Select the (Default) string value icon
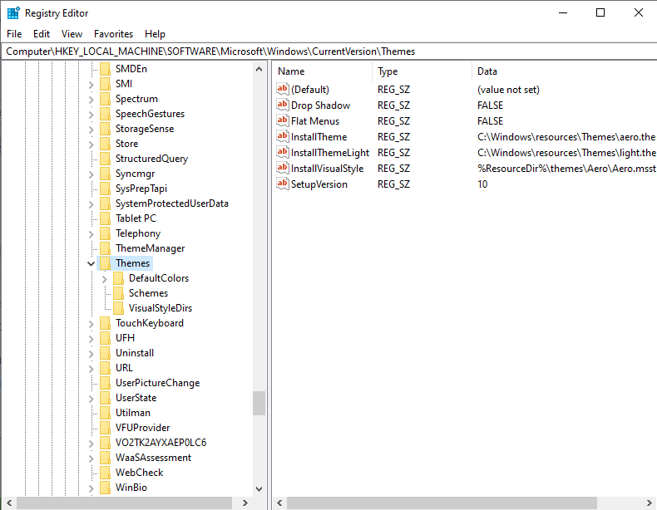The height and width of the screenshot is (510, 657). tap(283, 89)
